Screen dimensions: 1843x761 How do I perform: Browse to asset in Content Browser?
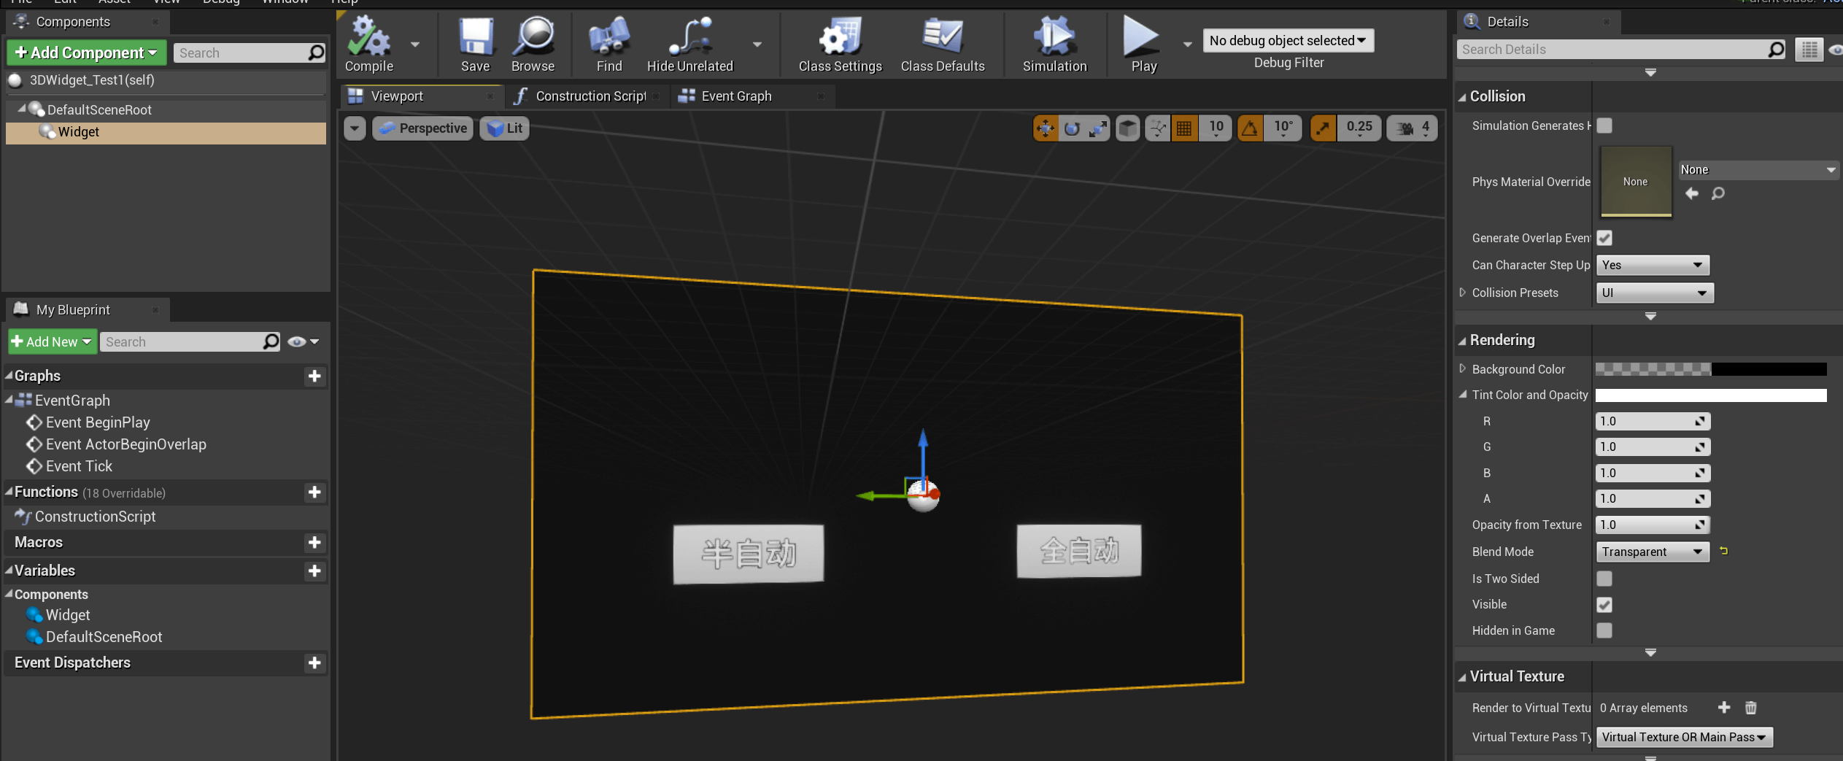[533, 45]
